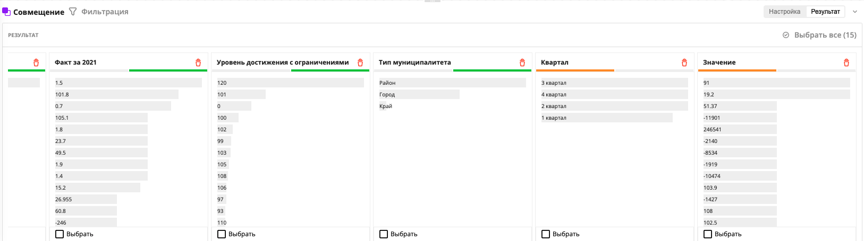This screenshot has height=241, width=864.
Task: Toggle 'Выбрать' checkbox under 'Квартал' column
Action: [x=546, y=234]
